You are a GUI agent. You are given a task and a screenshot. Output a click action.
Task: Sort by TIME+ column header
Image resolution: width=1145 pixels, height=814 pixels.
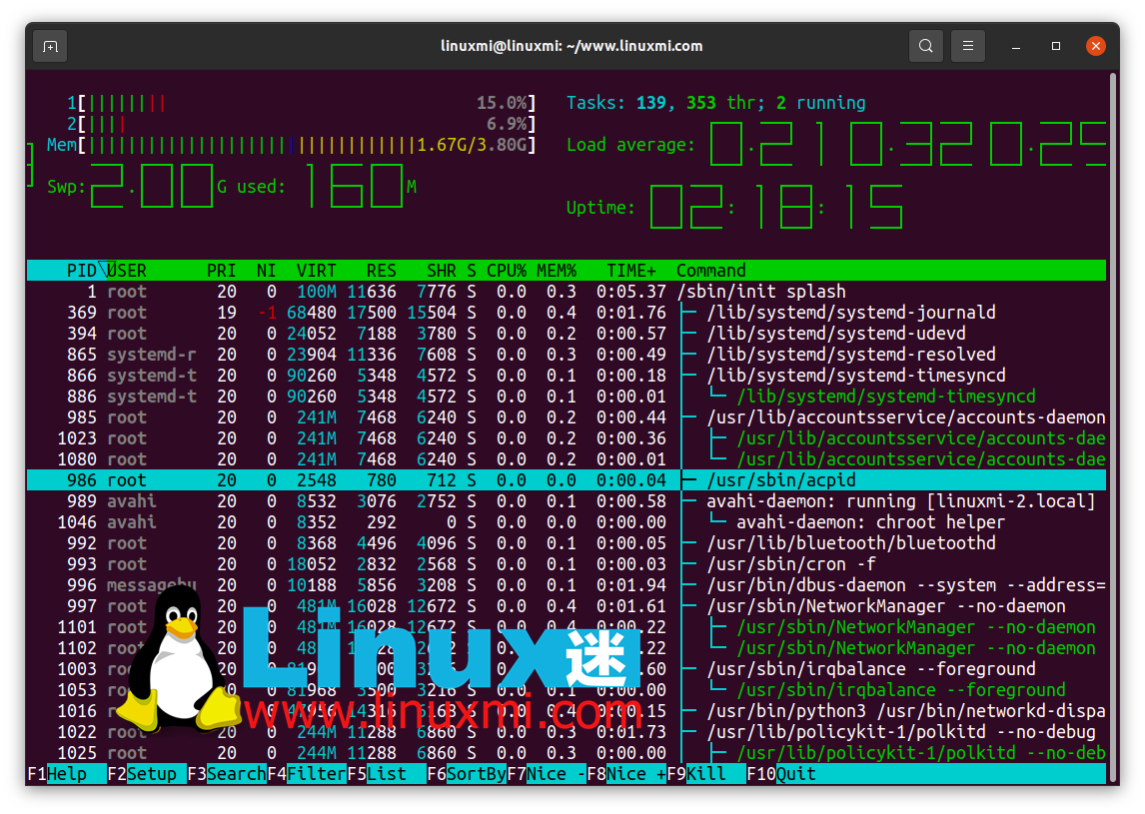pos(630,271)
